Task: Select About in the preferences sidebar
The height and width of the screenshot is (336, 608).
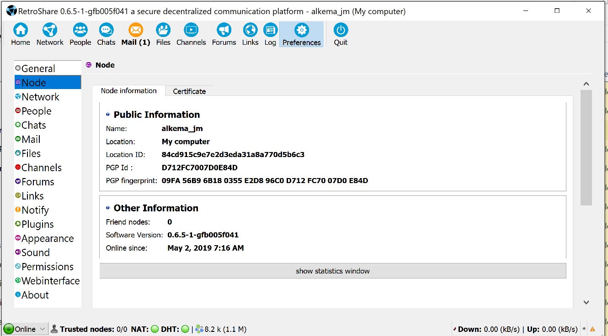Action: point(48,295)
